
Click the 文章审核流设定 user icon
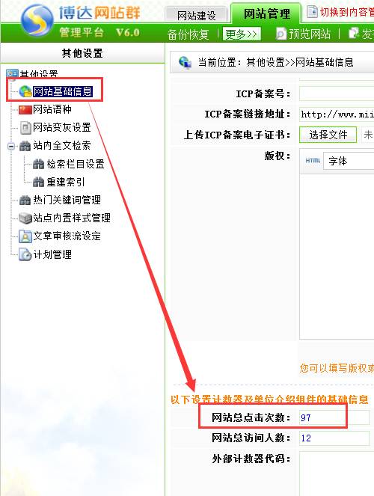25,236
